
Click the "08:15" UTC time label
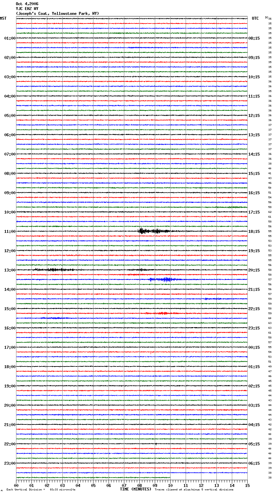click(x=254, y=38)
